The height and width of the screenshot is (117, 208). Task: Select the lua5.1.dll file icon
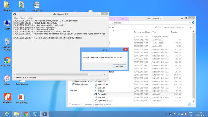pyautogui.click(x=96, y=88)
